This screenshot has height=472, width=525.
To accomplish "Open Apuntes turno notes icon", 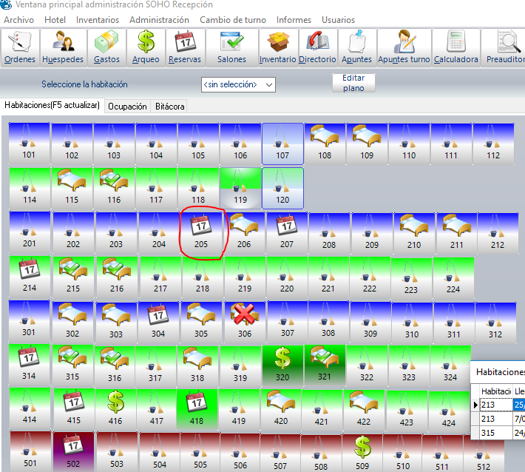I will coord(404,47).
